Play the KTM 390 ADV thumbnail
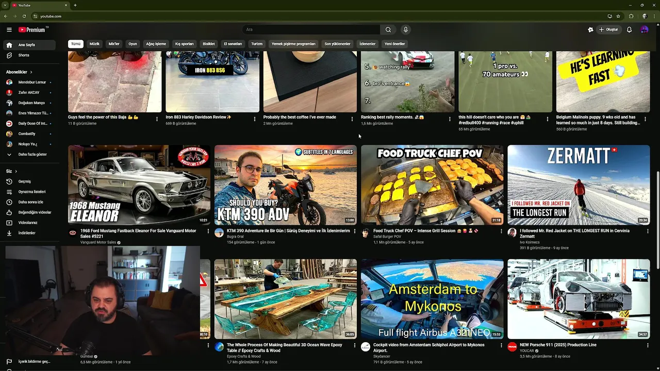The height and width of the screenshot is (371, 660). tap(286, 185)
